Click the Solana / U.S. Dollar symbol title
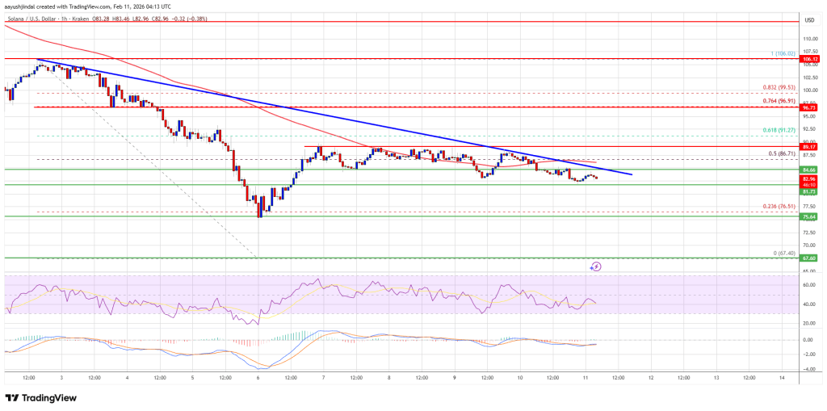827x411 pixels. tap(31, 19)
